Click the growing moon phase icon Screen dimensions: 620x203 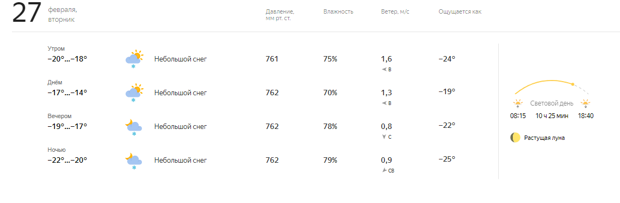(515, 138)
